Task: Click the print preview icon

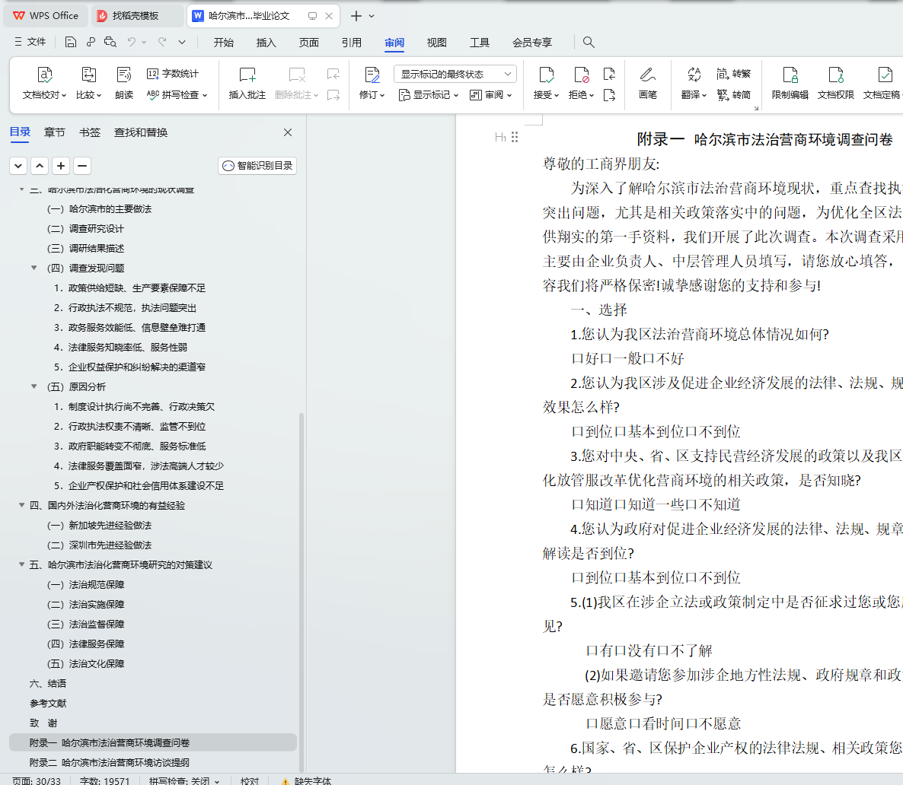Action: (x=110, y=42)
